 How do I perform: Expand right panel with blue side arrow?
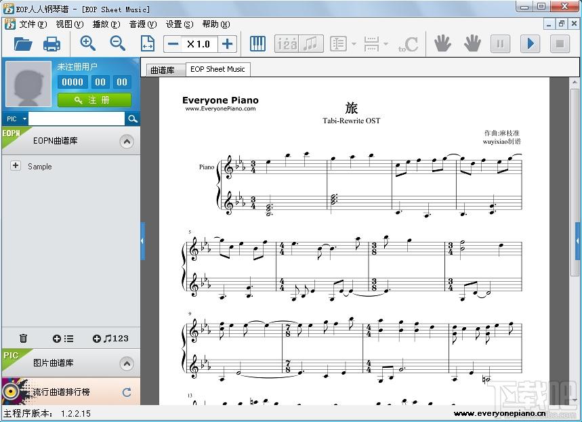(577, 241)
